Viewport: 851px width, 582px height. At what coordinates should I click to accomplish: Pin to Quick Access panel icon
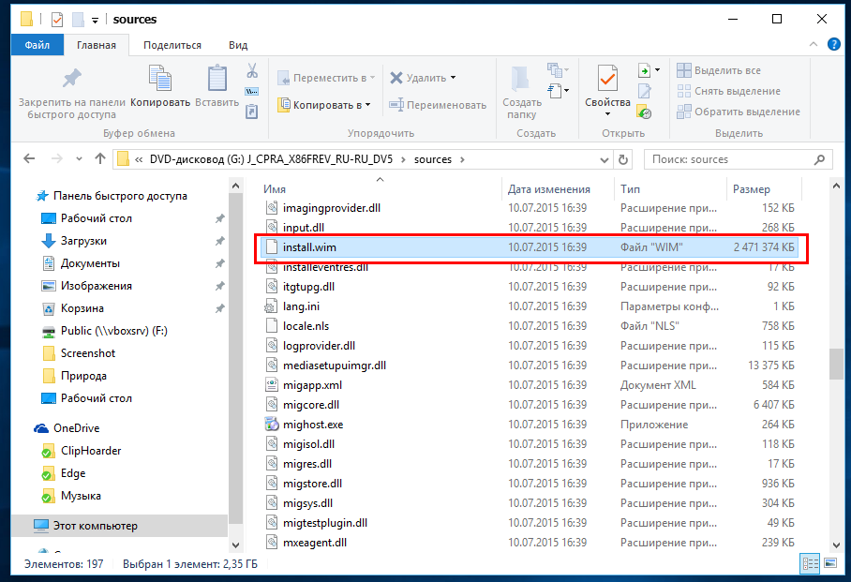click(71, 80)
